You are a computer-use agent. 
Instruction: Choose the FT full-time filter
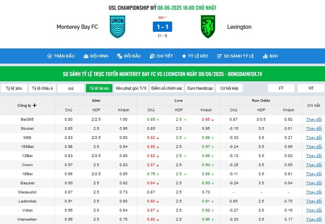[x=281, y=88]
